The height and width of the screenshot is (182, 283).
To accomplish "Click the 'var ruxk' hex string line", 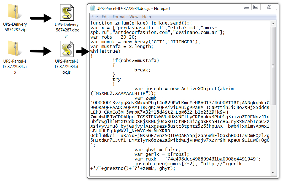I will [x=198, y=159].
